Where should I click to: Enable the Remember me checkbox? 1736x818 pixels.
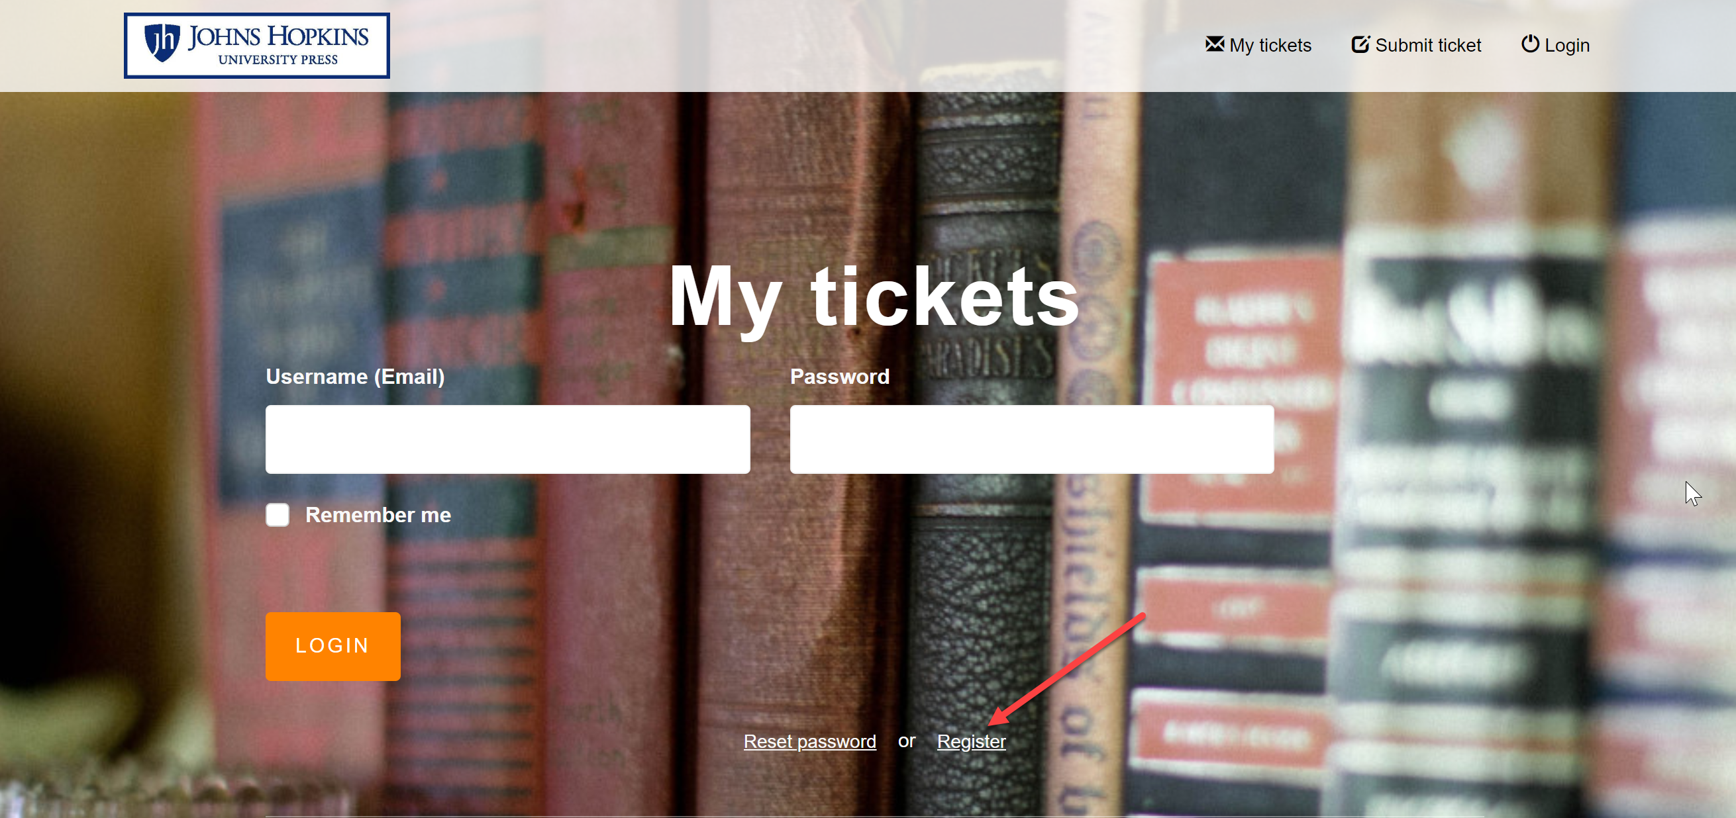pos(278,515)
